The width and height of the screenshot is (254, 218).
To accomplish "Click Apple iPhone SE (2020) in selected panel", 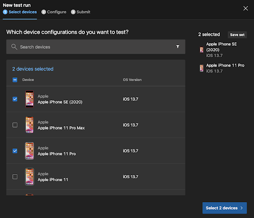I will tap(221, 47).
